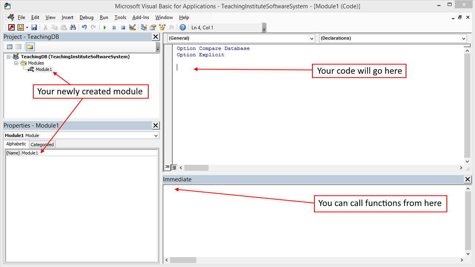
Task: Open the Project Explorer toolbar icon
Action: point(144,28)
